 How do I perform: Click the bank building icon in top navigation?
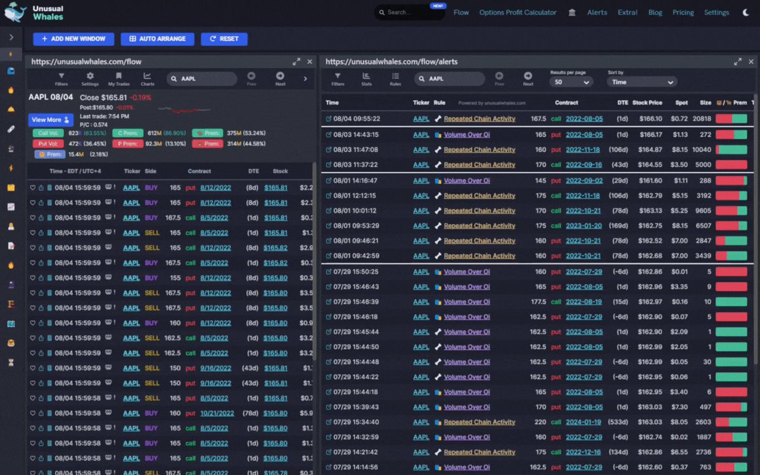click(572, 13)
